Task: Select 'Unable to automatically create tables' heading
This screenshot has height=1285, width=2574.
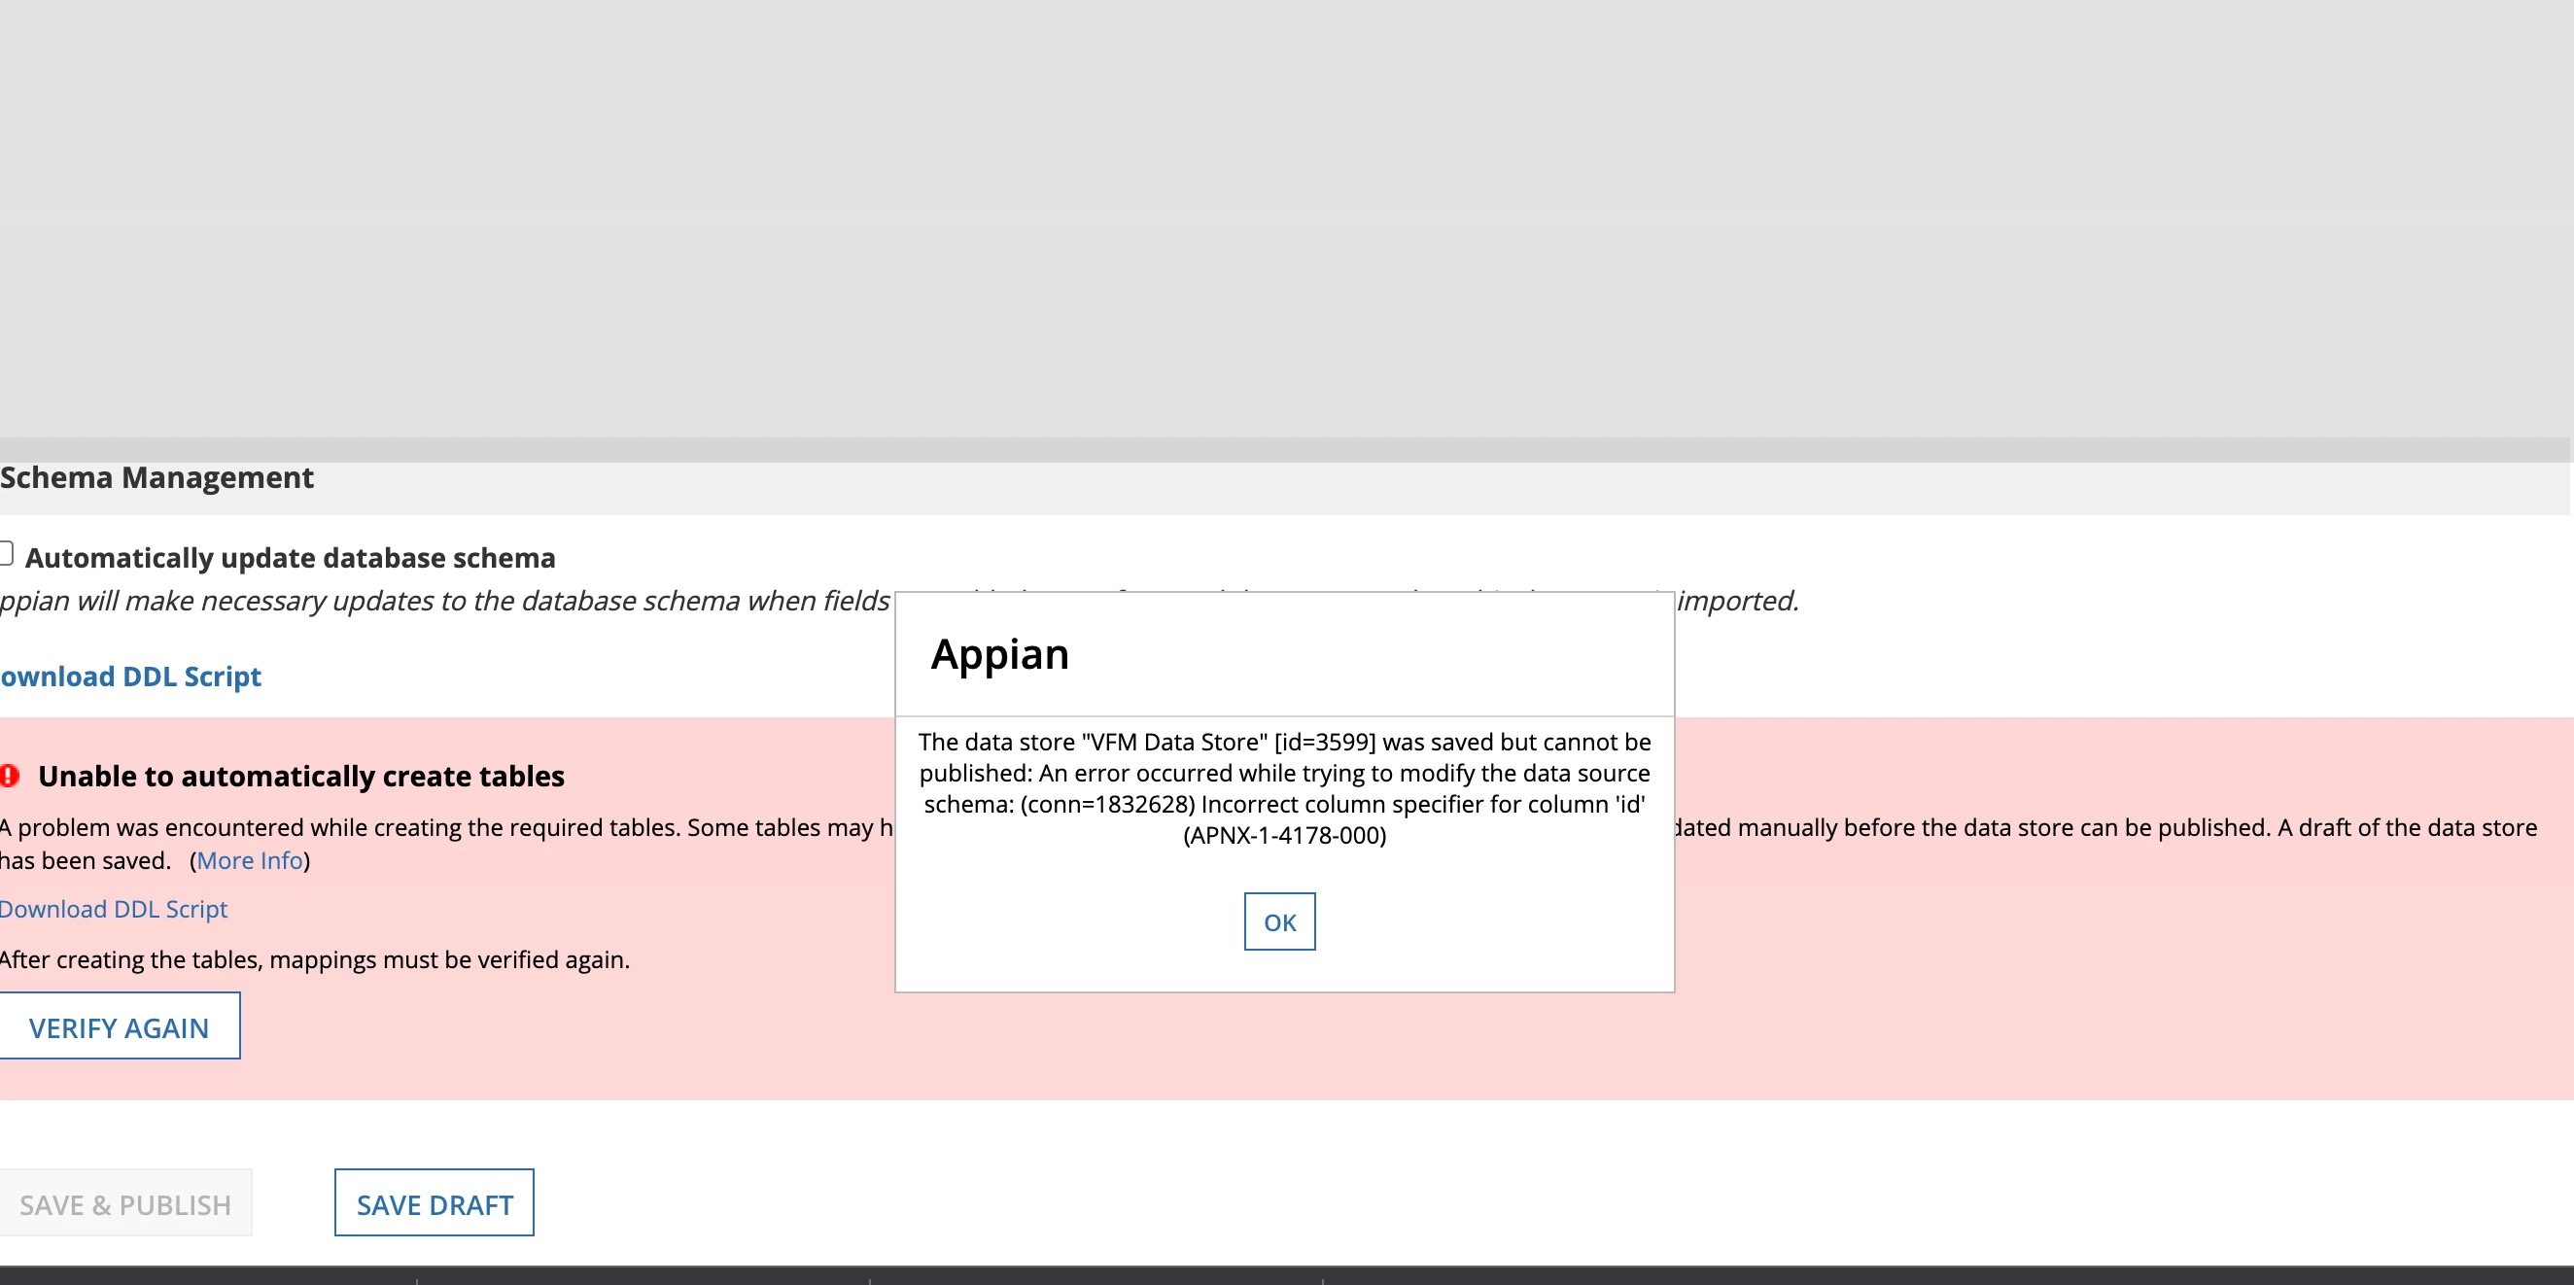Action: pyautogui.click(x=300, y=777)
